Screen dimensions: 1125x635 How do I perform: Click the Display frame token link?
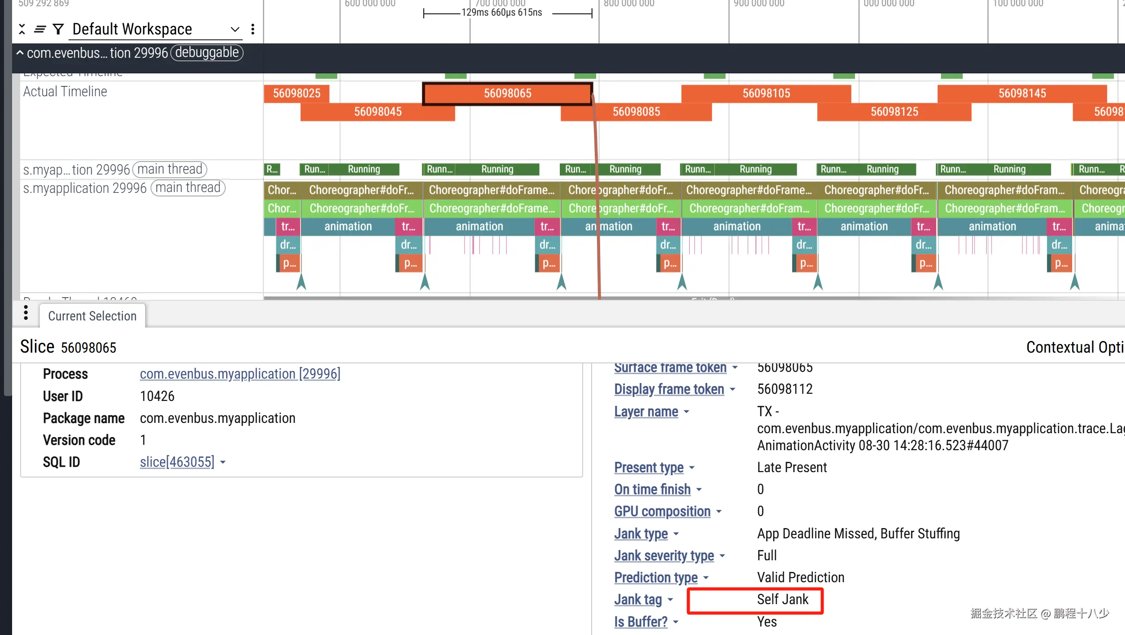669,389
